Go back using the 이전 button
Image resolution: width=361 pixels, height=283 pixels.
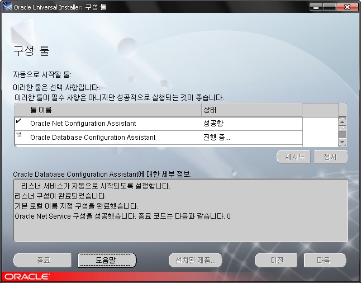click(276, 260)
